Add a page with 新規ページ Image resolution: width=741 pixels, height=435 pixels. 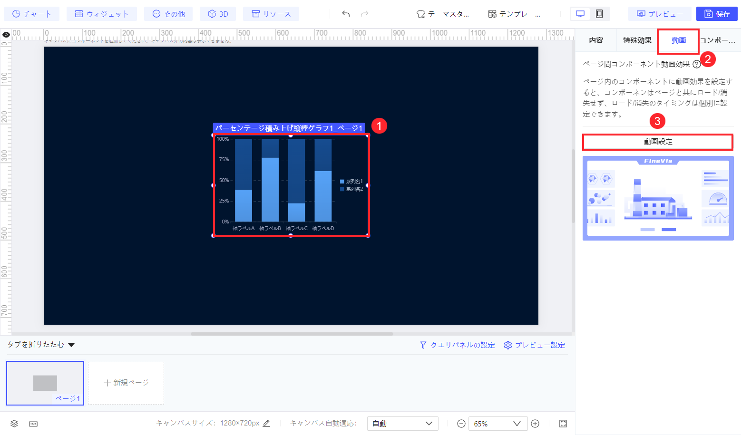click(126, 383)
